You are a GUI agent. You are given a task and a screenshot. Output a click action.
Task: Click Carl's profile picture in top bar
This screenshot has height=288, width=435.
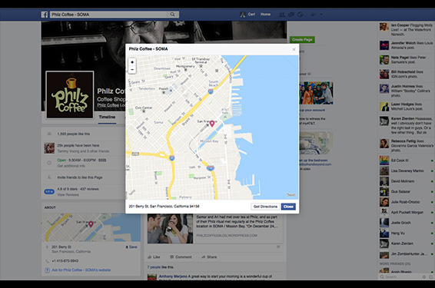coord(243,15)
